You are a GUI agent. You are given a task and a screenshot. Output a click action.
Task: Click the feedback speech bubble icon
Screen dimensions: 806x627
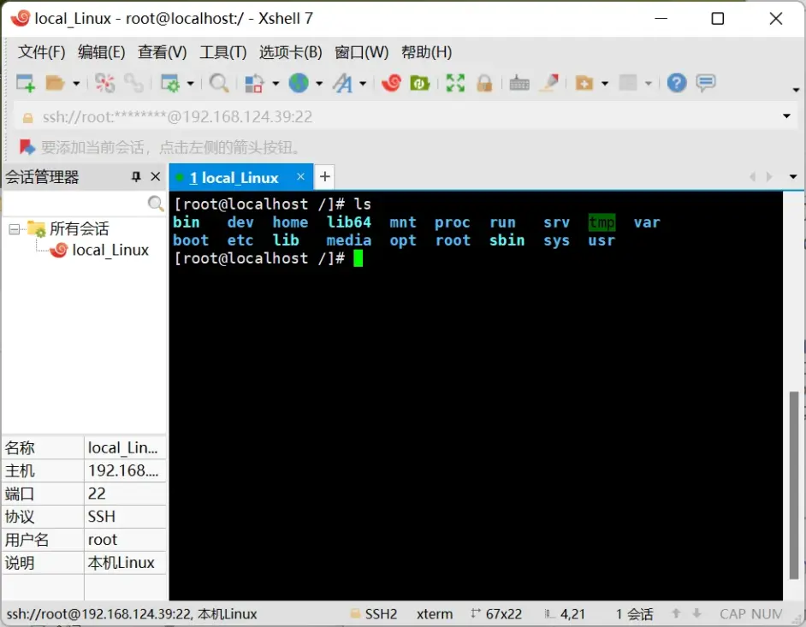coord(706,83)
